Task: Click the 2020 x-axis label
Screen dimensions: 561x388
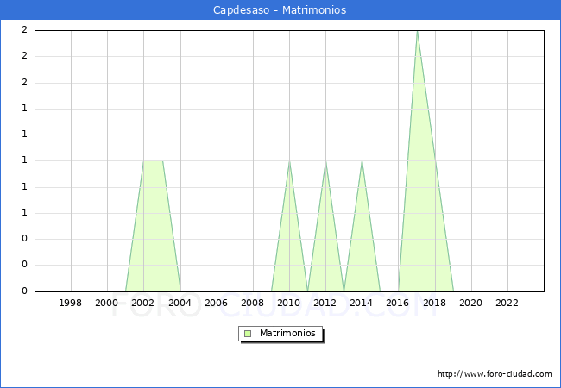Action: (x=471, y=303)
